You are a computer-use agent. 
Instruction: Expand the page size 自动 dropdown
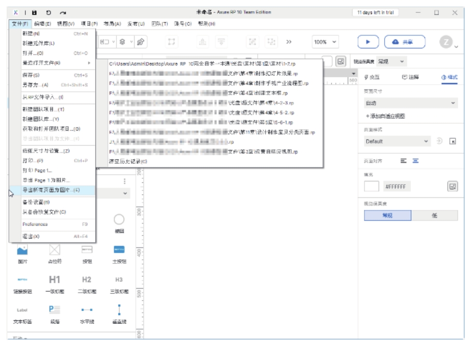pos(411,103)
